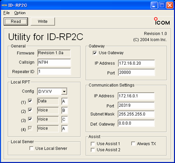Click Communication Port field 20319
The width and height of the screenshot is (175, 163).
pos(136,105)
